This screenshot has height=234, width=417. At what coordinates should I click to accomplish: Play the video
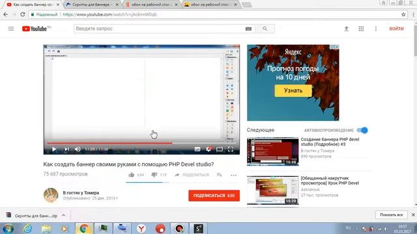tap(54, 149)
